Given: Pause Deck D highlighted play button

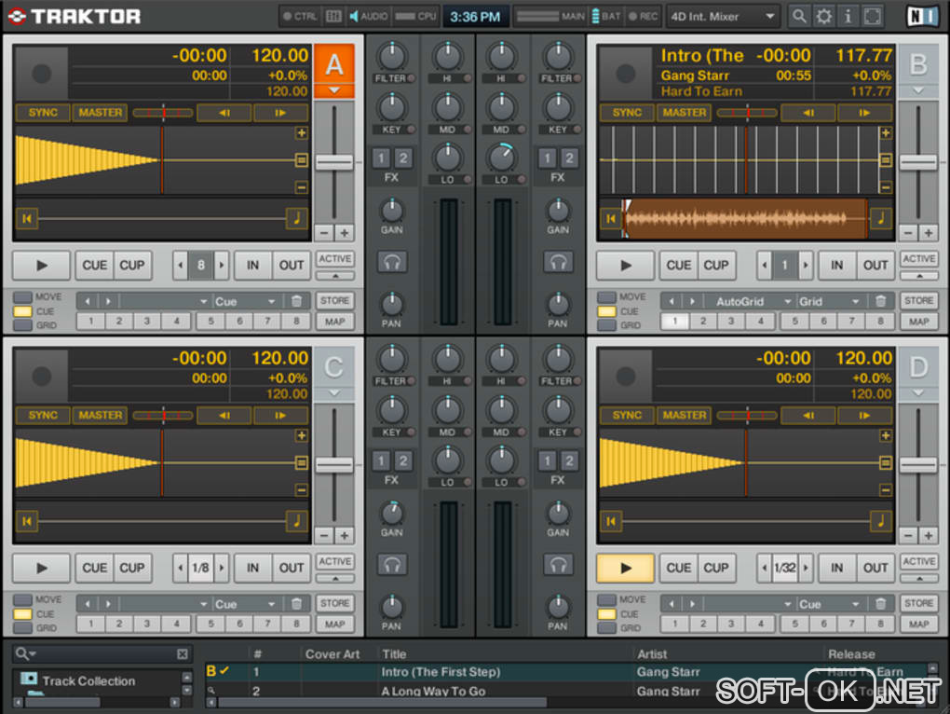Looking at the screenshot, I should coord(625,569).
